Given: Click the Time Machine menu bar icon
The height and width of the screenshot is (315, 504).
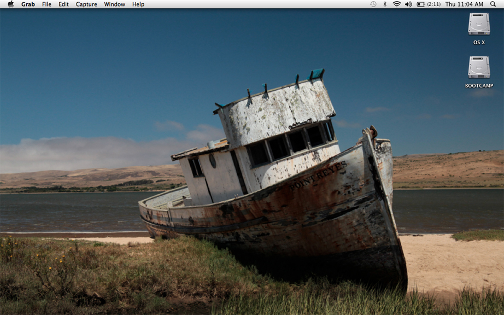Looking at the screenshot, I should 373,4.
